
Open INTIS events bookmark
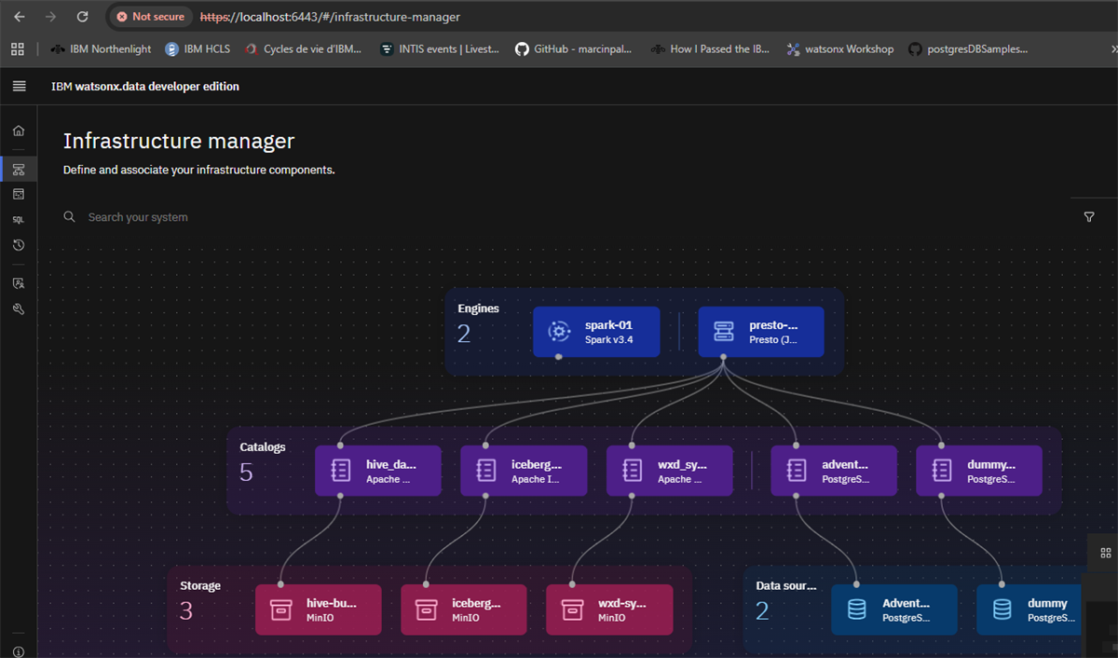440,49
